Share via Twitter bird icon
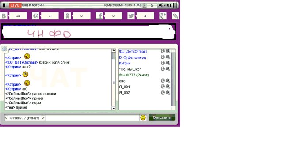This screenshot has height=159, width=283. tap(131, 16)
